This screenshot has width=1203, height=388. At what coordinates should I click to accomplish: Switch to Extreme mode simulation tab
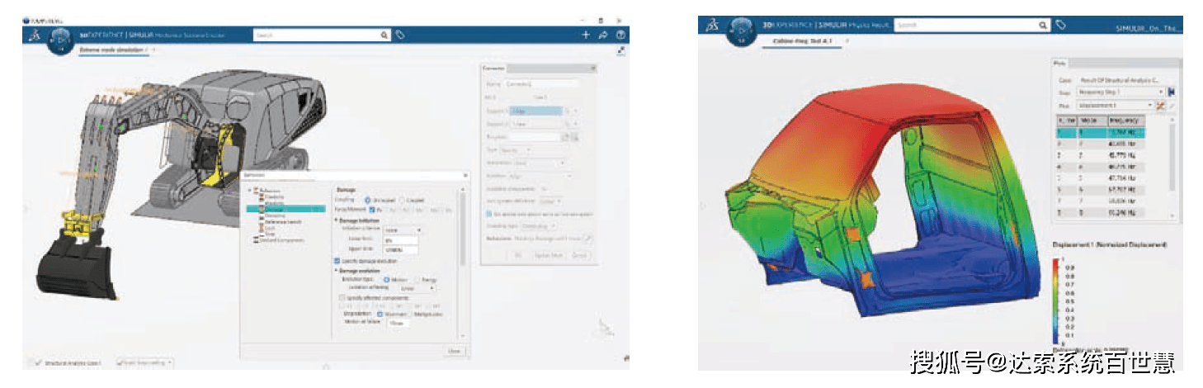tap(111, 51)
